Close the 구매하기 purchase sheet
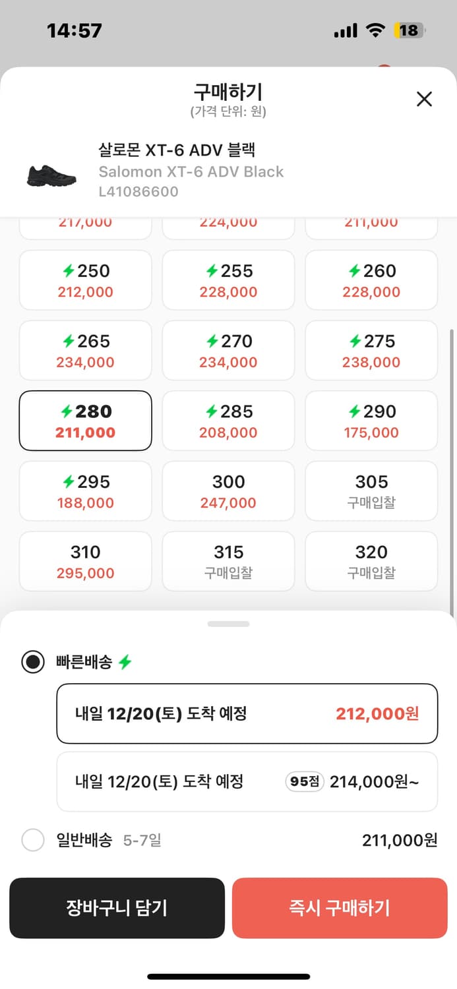 424,98
